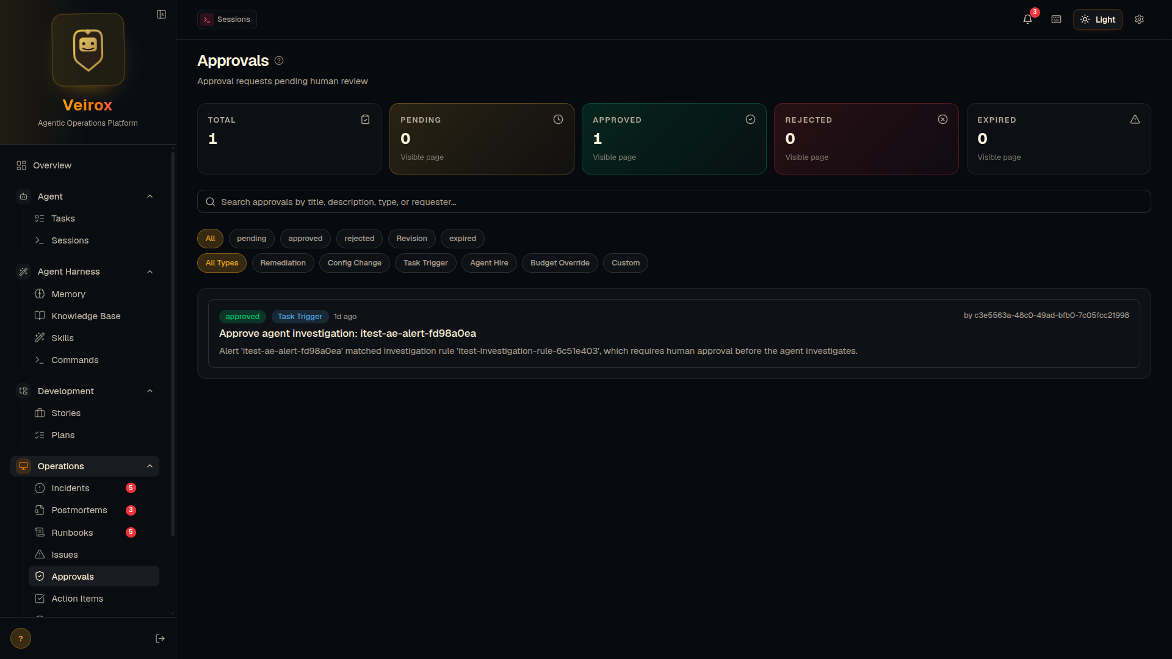
Task: Filter approvals by pending status
Action: 251,239
